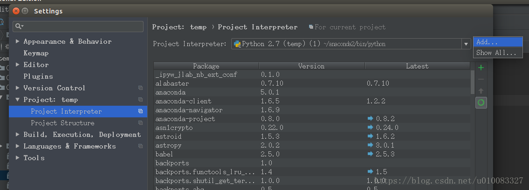Screen dimensions: 529x190
Task: Select the anaconda-navigator package row
Action: (x=312, y=110)
